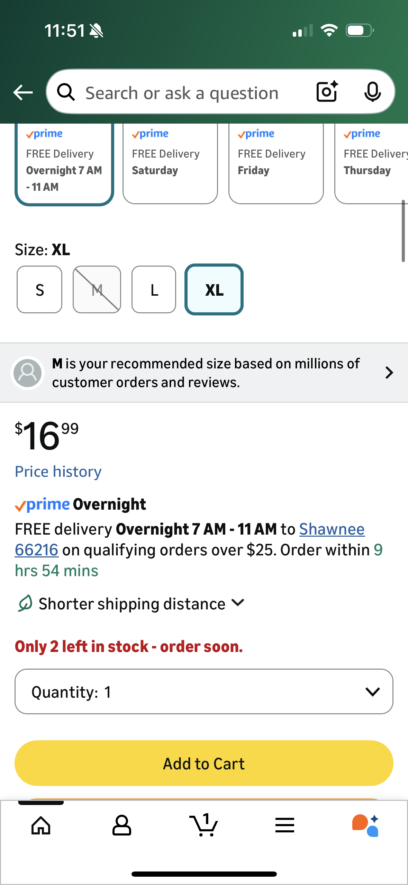Open recommended size details chevron
The width and height of the screenshot is (408, 885).
(389, 373)
